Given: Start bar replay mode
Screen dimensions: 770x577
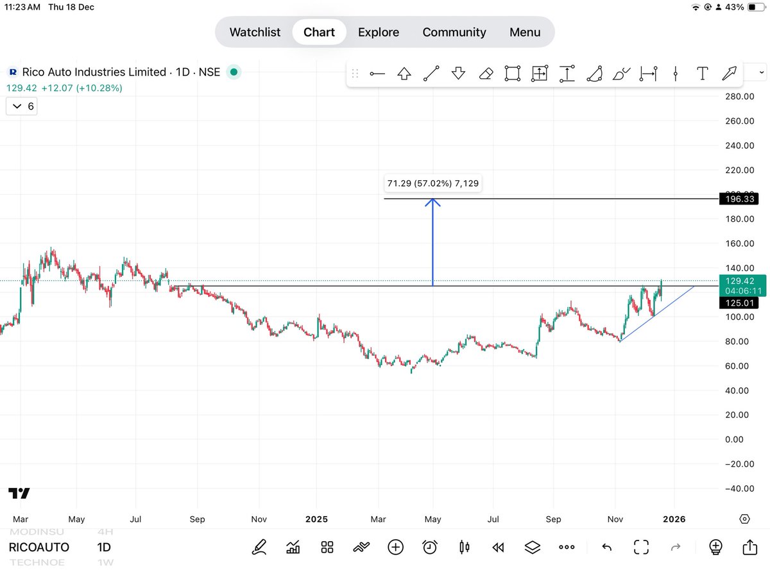Looking at the screenshot, I should pos(498,547).
